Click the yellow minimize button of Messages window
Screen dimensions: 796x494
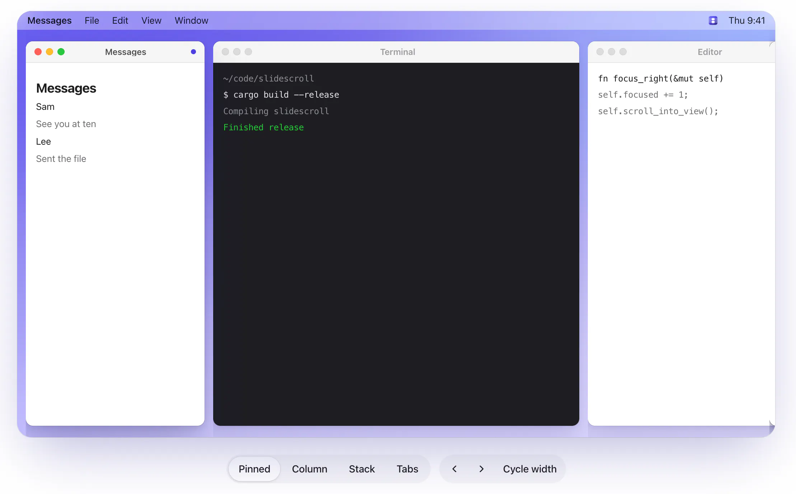(x=50, y=52)
